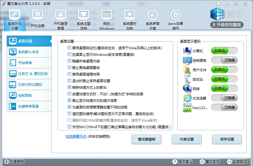Viewport: 253px width, 166px height.
Task: Open 系统主题定制 theme customization
Action: 84,20
